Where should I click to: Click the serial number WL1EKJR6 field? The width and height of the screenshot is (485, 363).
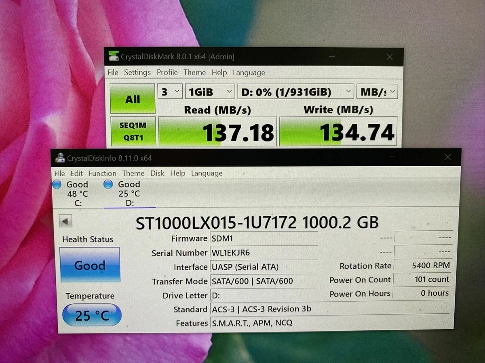click(264, 252)
